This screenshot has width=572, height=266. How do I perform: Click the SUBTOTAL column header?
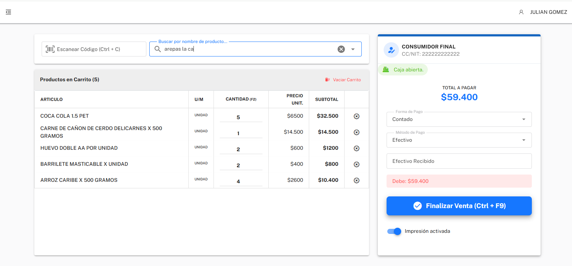pos(327,99)
